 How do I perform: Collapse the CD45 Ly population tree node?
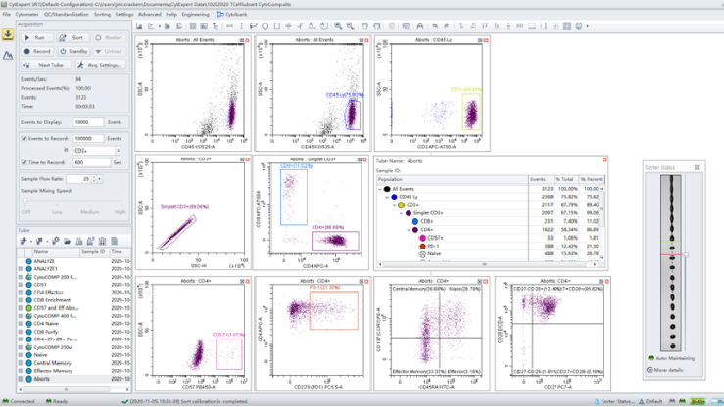coord(387,197)
